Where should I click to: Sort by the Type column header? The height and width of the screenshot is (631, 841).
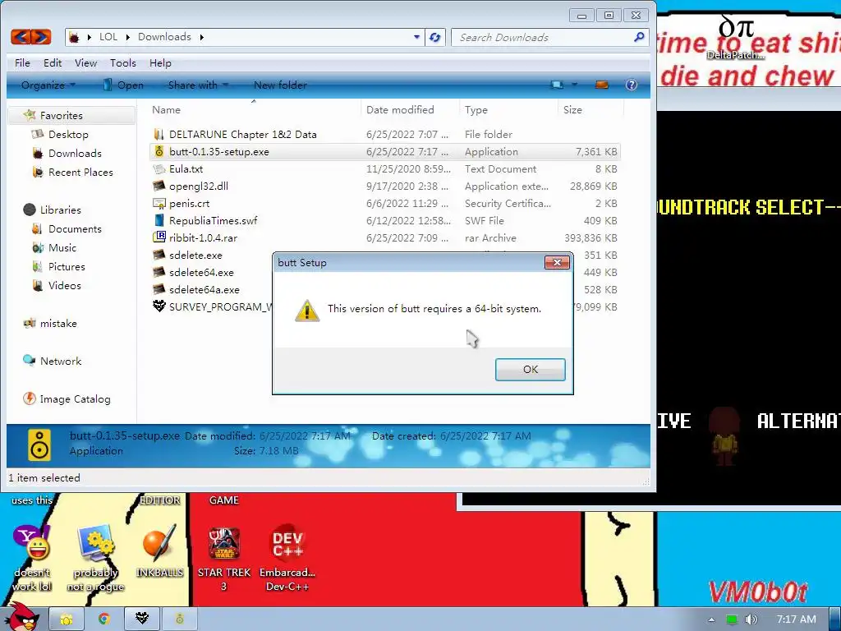tap(508, 110)
